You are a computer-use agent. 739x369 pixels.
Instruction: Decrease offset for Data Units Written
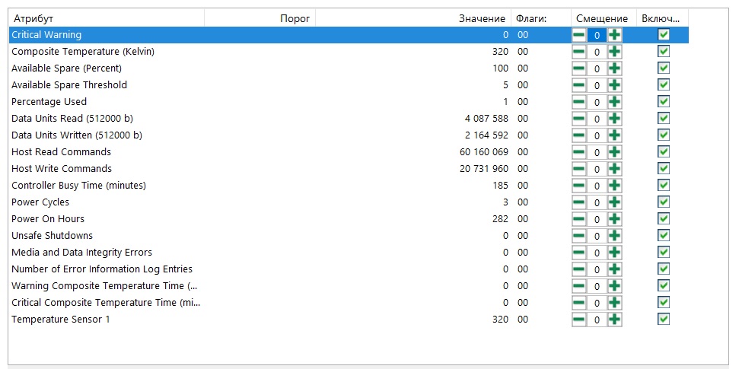pos(579,135)
